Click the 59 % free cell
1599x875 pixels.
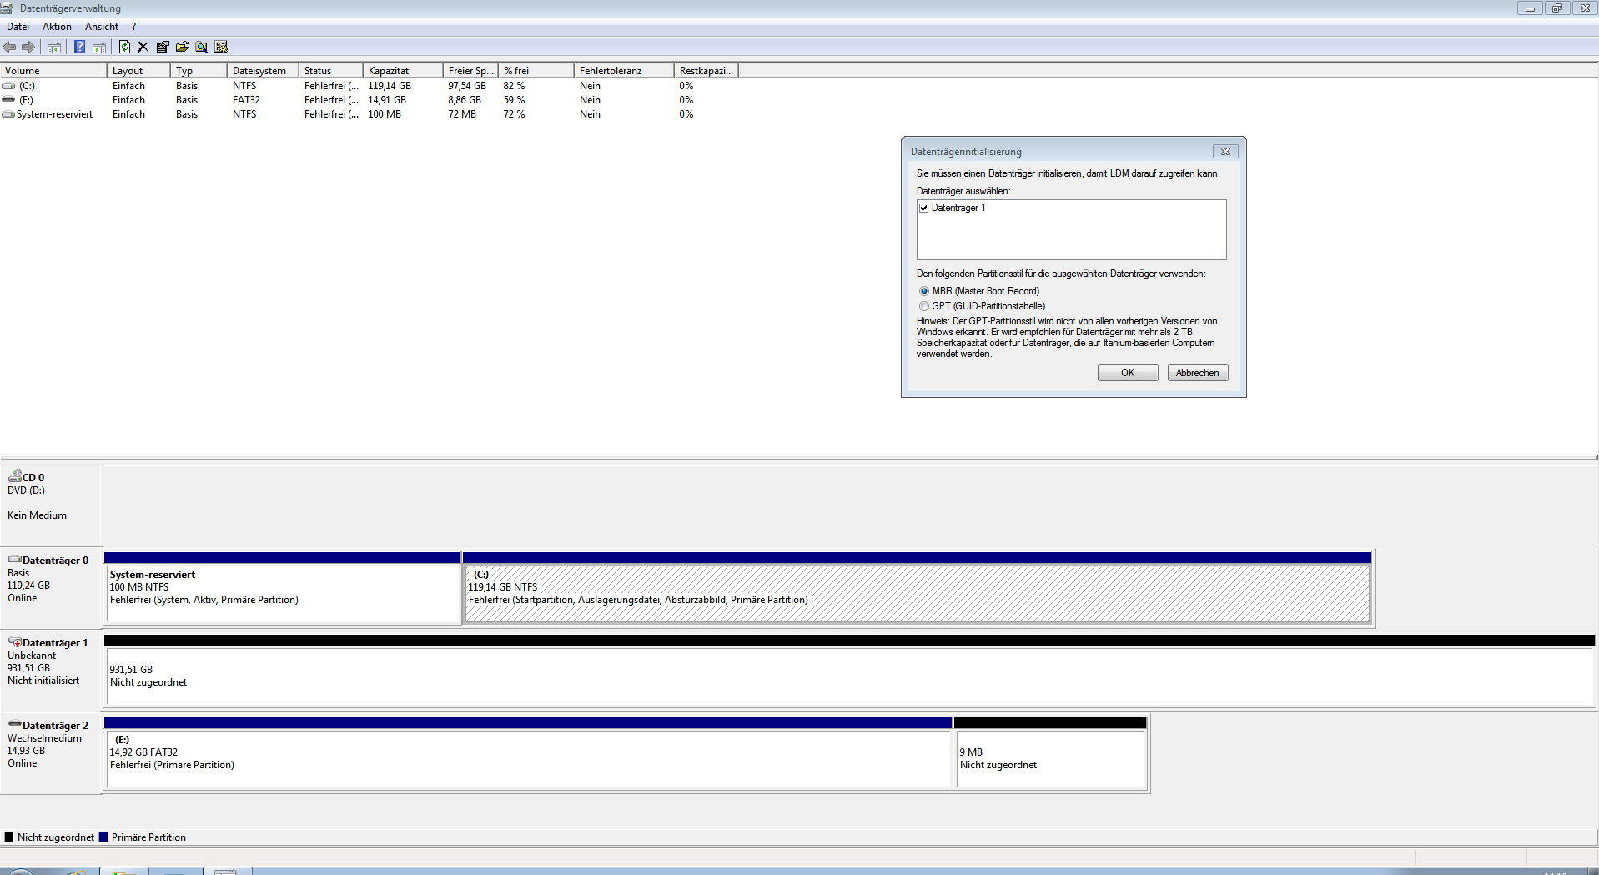click(514, 100)
